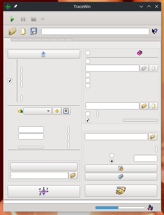This screenshot has height=215, width=164.
Task: Click the wide button with the blue right arrow
Action: click(44, 54)
